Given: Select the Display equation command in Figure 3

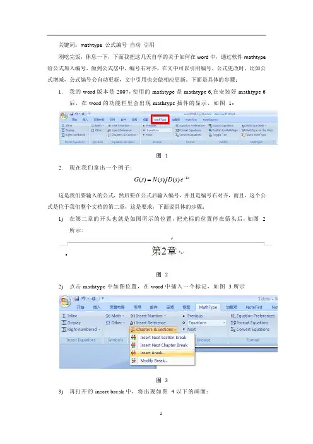Looking at the screenshot, I should click(71, 323).
